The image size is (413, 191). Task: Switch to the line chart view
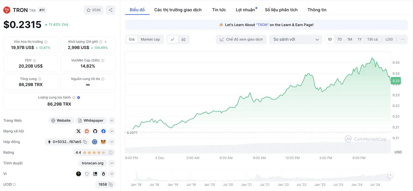(172, 39)
